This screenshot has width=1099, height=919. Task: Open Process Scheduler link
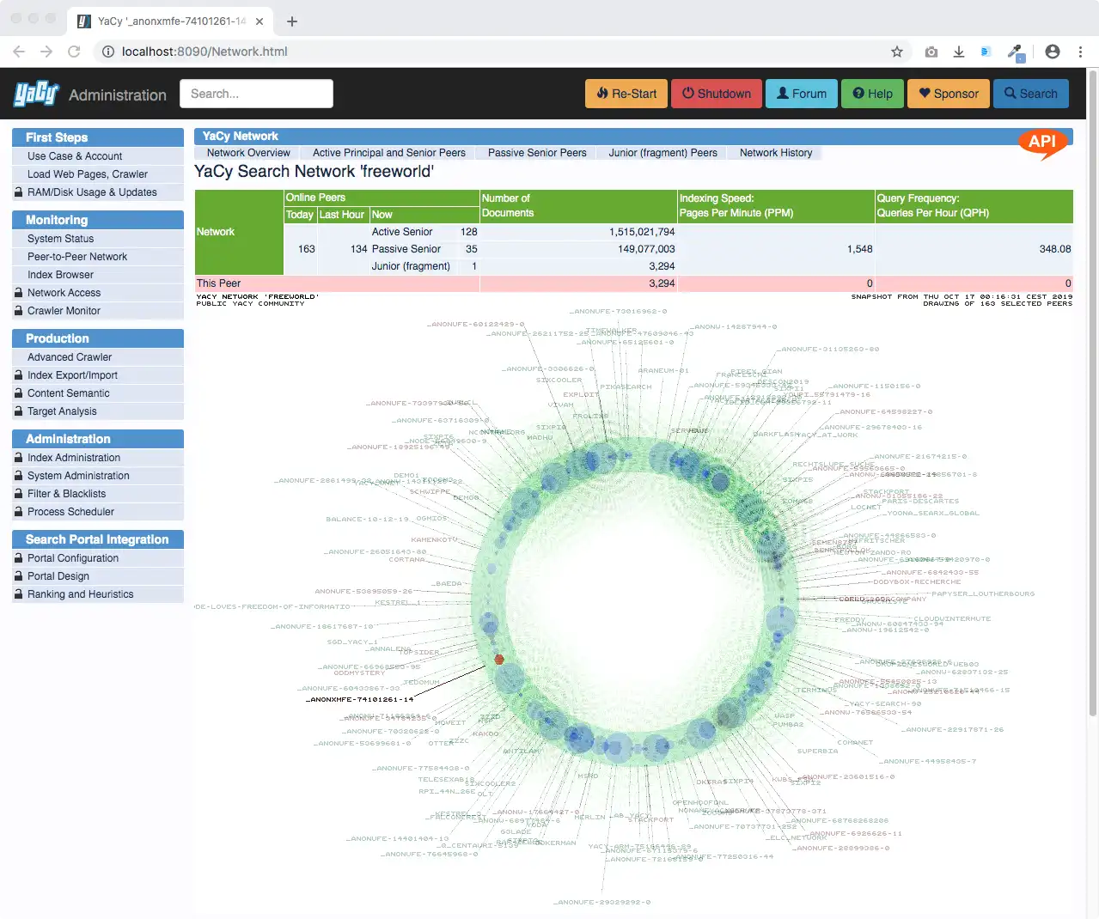click(70, 512)
